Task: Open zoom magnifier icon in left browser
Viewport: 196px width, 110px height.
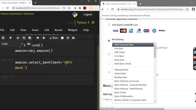Action: point(64,8)
